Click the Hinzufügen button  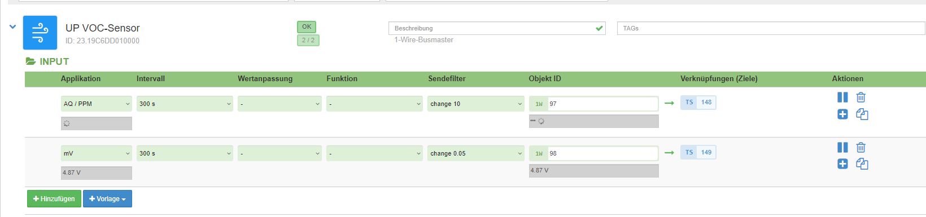point(54,198)
